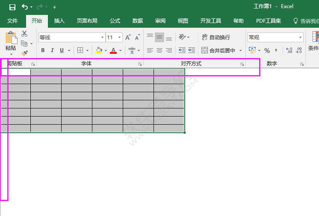Toggle italic formatting
The image size is (319, 216).
(52, 50)
